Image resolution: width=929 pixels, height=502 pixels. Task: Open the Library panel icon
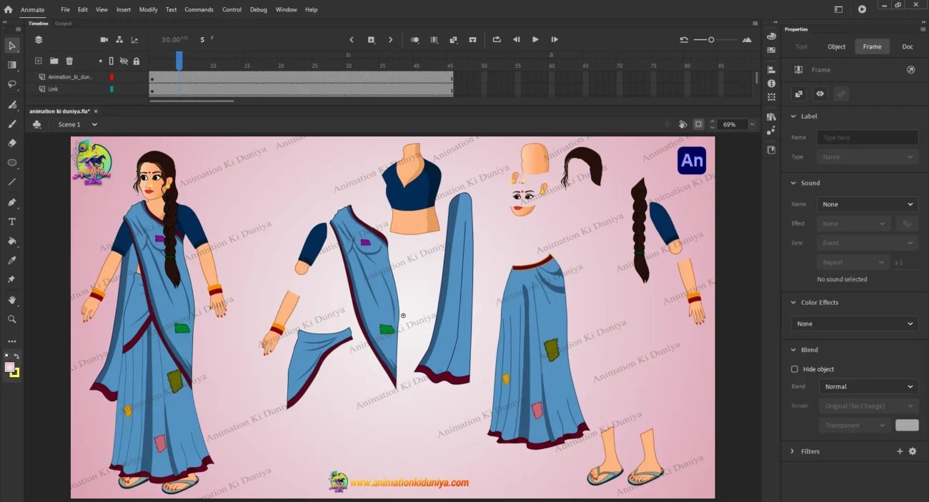(x=771, y=117)
